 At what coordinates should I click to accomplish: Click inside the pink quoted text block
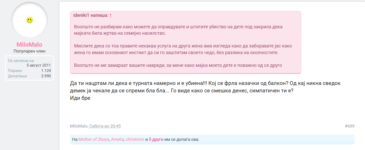(x=178, y=46)
